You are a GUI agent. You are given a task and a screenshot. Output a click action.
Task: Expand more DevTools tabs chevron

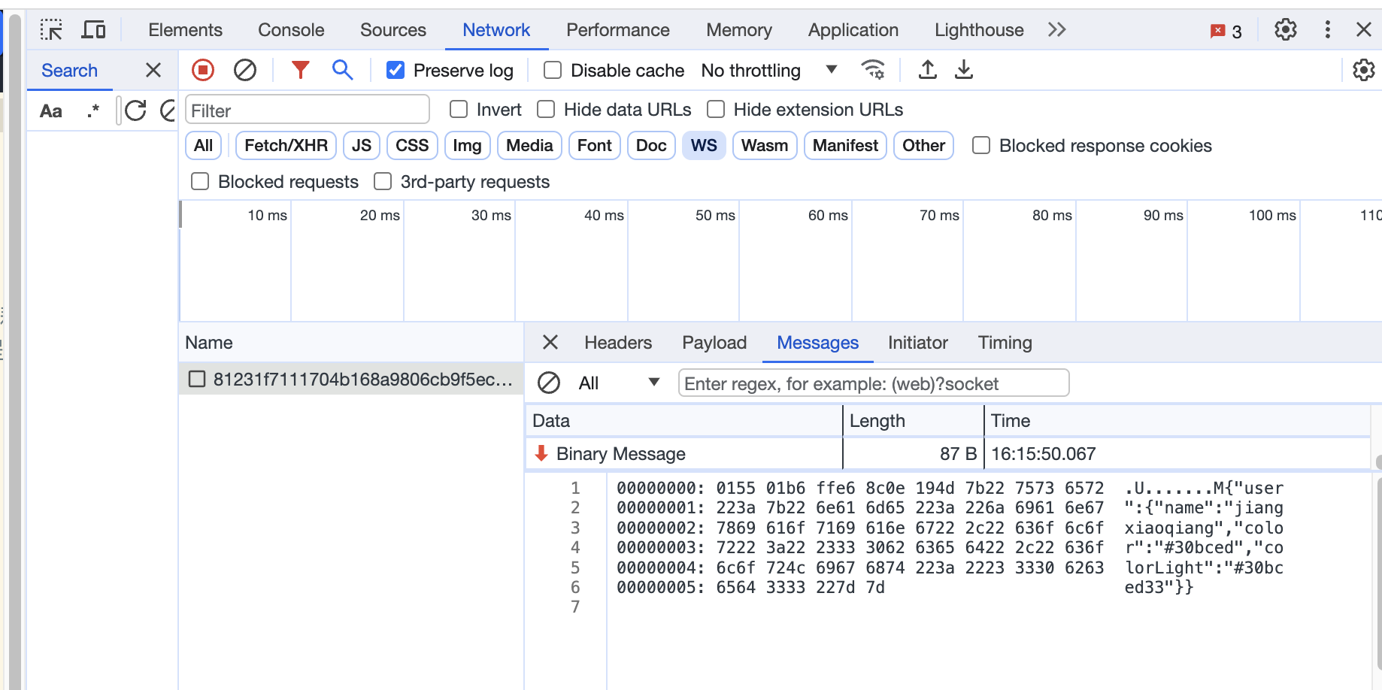tap(1056, 30)
